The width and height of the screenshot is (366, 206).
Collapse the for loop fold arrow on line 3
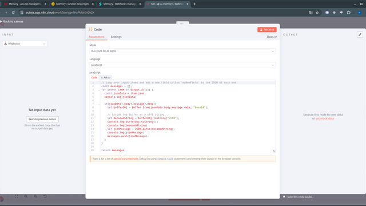coord(99,90)
